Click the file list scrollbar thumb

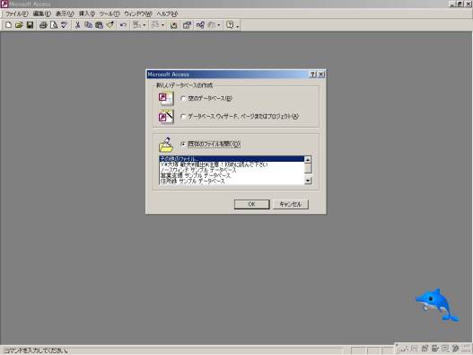pyautogui.click(x=308, y=168)
